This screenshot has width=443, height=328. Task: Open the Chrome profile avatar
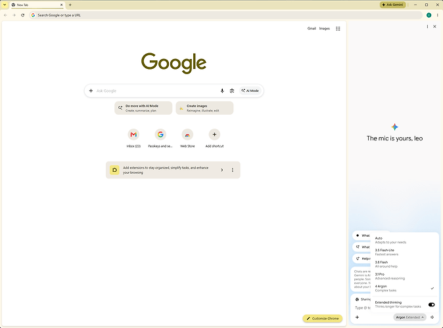pyautogui.click(x=429, y=15)
